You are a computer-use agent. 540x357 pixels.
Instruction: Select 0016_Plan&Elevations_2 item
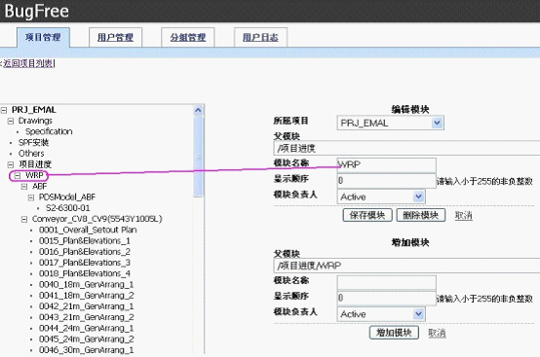(85, 252)
